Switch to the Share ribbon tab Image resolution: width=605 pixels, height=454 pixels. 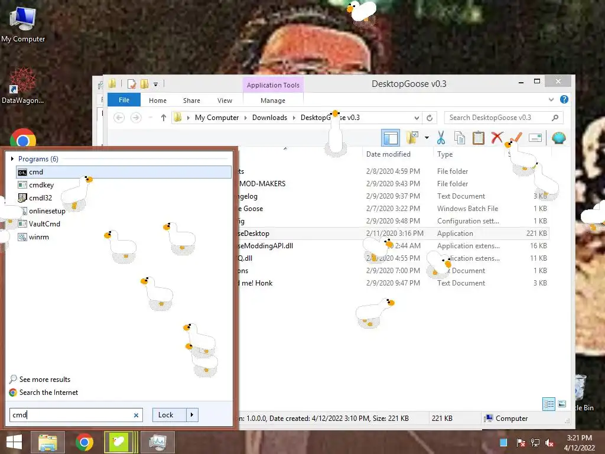tap(191, 100)
